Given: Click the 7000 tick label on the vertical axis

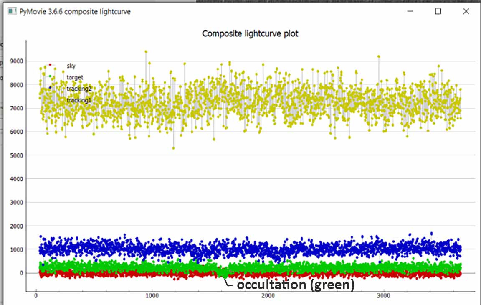Looking at the screenshot, I should click(17, 108).
